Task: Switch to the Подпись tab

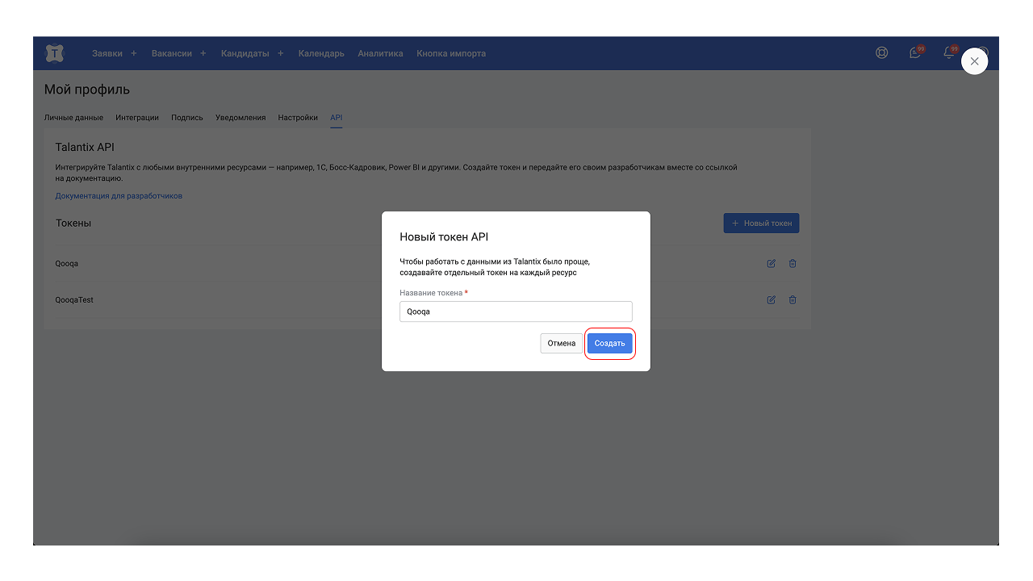Action: tap(187, 118)
